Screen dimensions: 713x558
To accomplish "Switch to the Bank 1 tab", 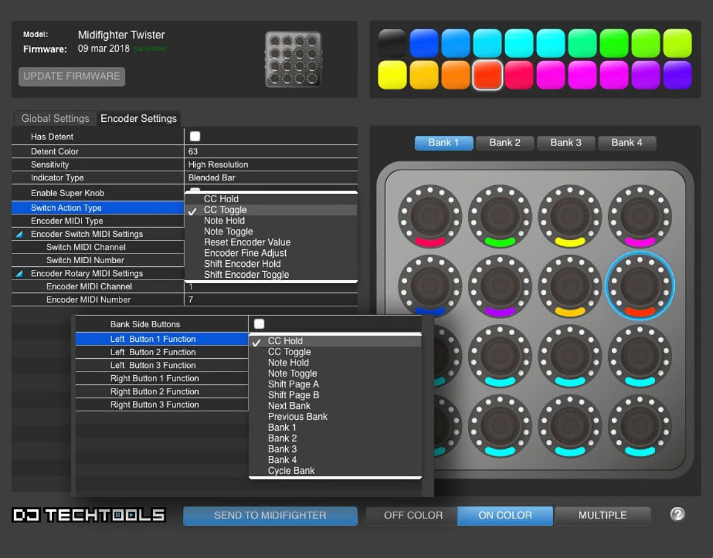I will 444,143.
